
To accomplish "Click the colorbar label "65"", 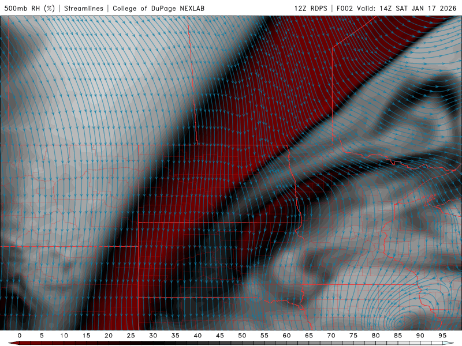I will click(309, 336).
